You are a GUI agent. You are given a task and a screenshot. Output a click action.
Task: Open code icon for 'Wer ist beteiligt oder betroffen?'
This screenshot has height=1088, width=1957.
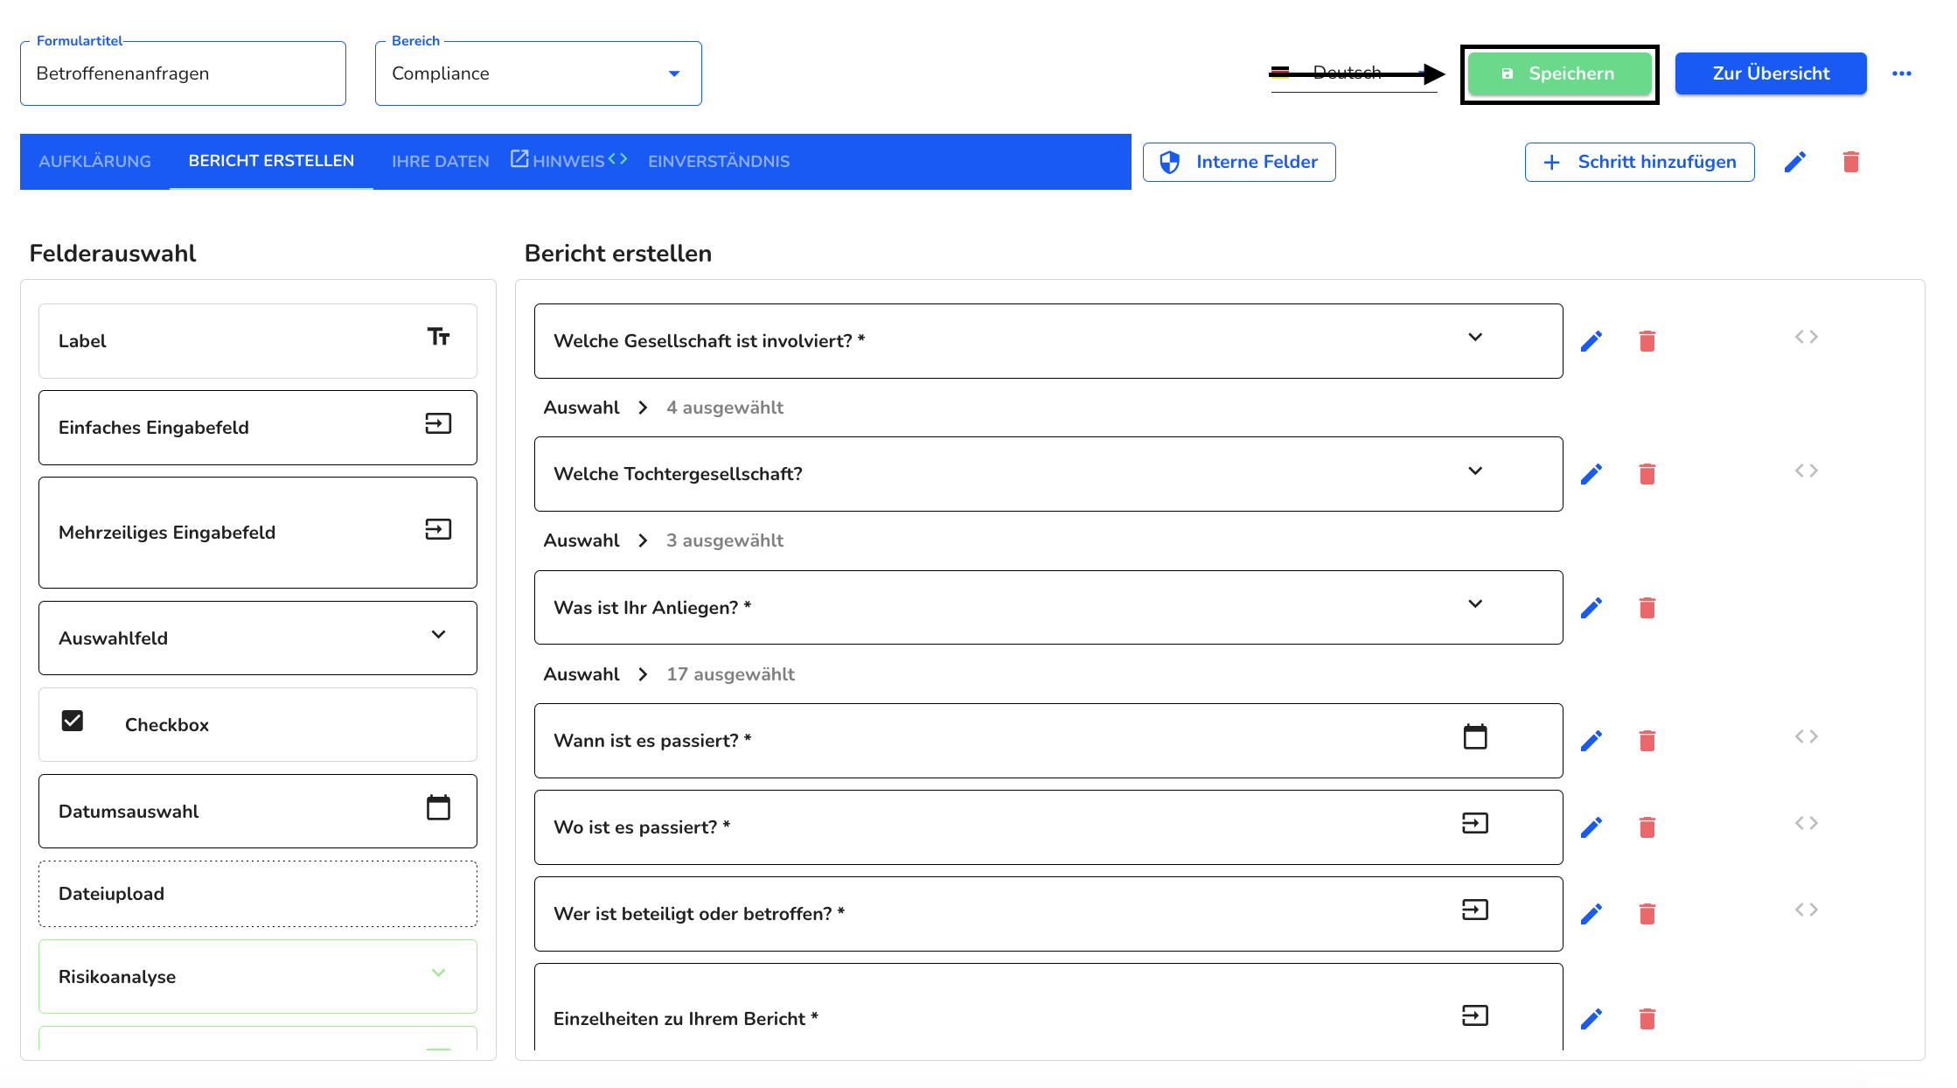pyautogui.click(x=1807, y=910)
